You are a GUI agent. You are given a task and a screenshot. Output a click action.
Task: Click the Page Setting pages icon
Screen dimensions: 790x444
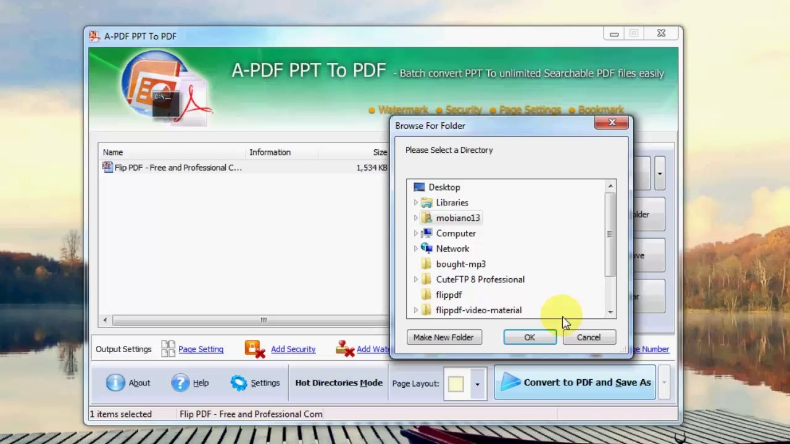[168, 349]
